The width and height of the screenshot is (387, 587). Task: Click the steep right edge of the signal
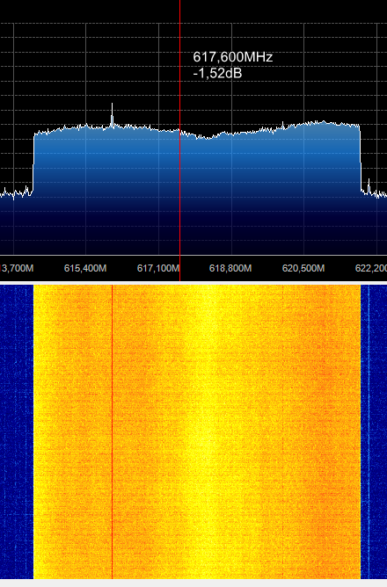tap(361, 159)
